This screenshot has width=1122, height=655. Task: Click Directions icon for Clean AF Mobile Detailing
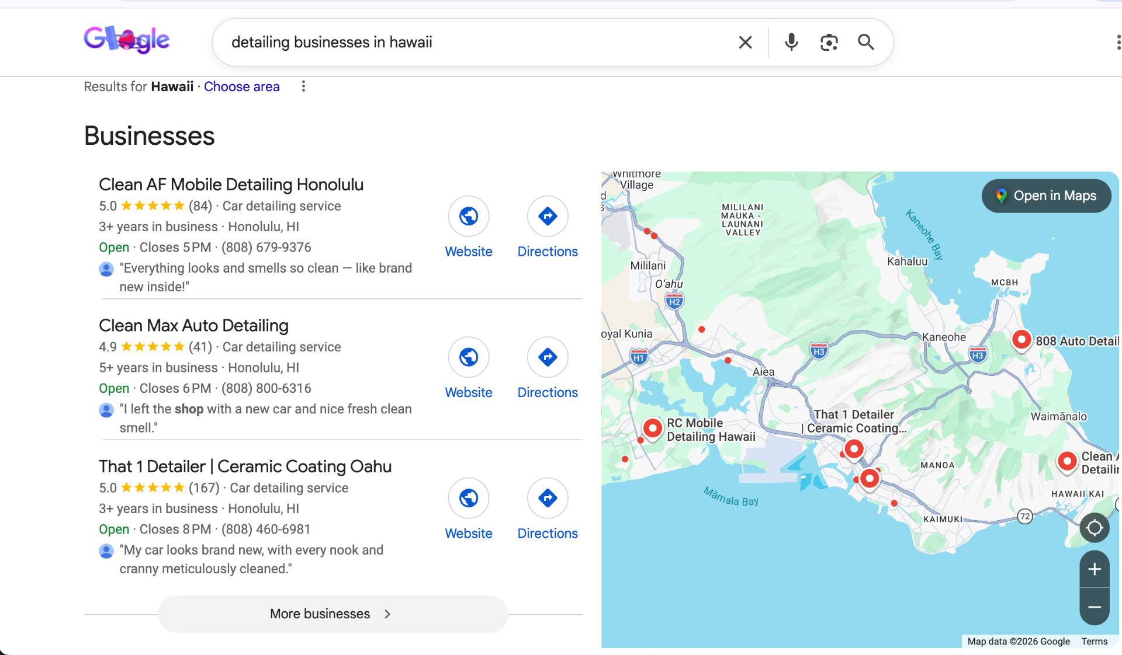pos(548,216)
